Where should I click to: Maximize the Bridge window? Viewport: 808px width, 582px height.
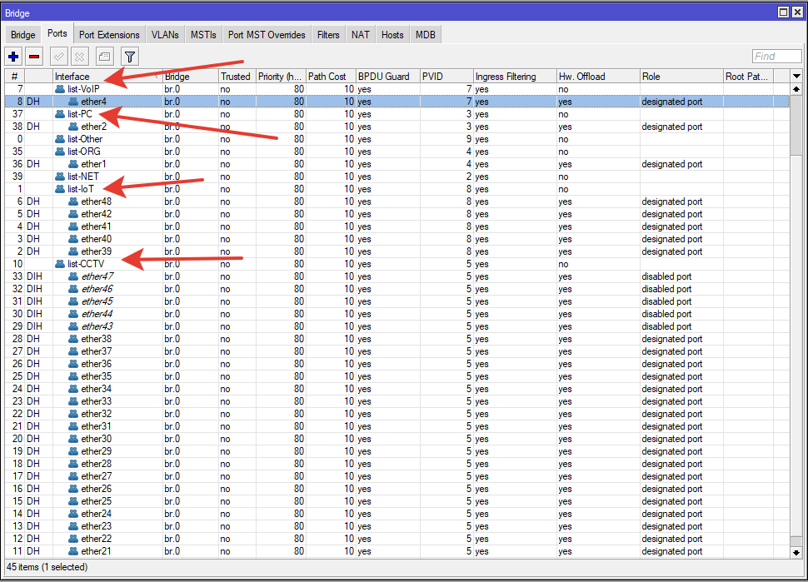click(x=784, y=12)
